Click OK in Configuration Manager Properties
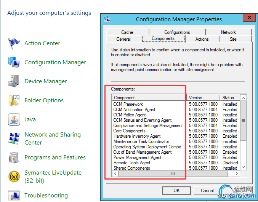Viewport: 258px width, 202px height. [176, 191]
